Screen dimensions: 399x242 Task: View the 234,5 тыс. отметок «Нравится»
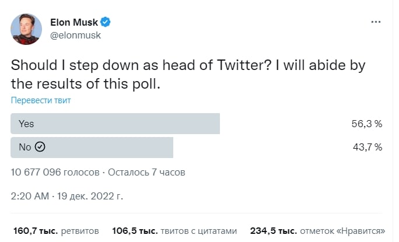point(317,230)
